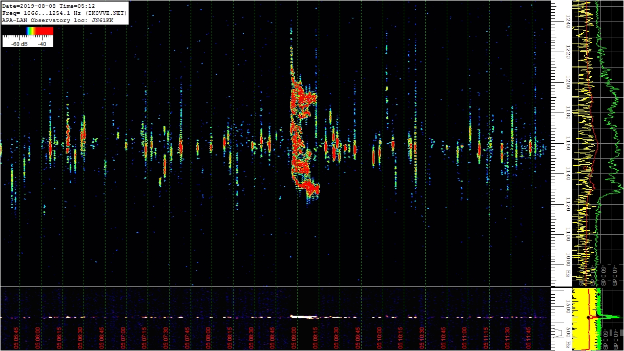
Task: Click the 1240 frequency scale label
Action: pyautogui.click(x=568, y=21)
